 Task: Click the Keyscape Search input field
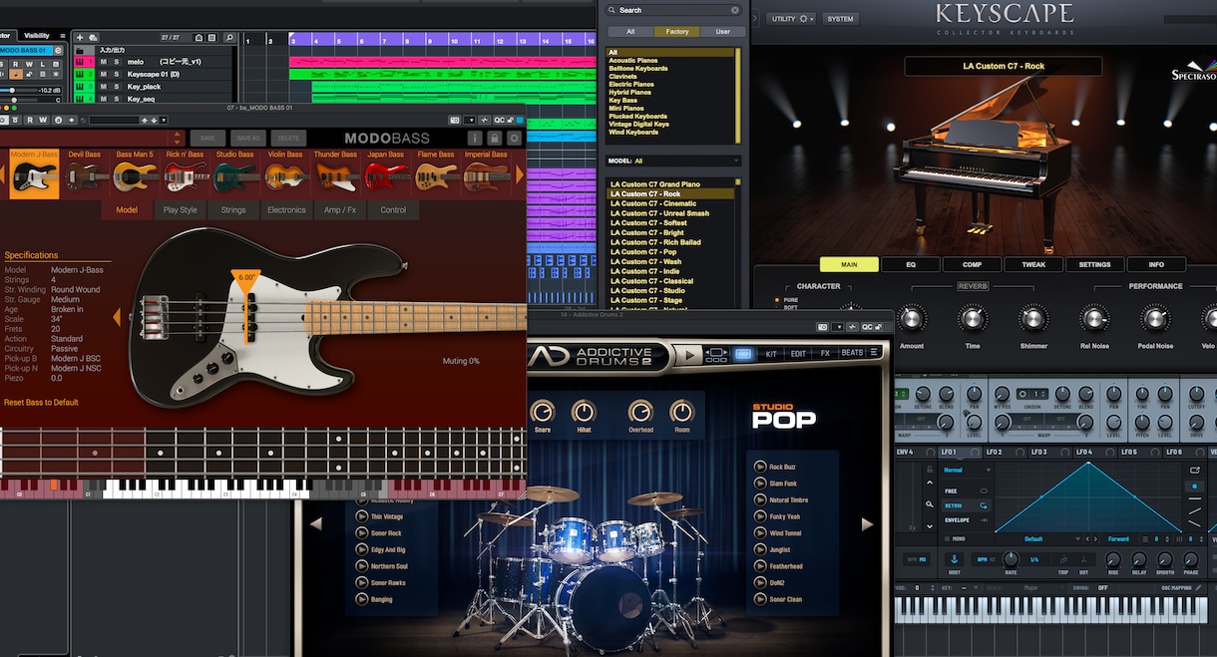673,10
